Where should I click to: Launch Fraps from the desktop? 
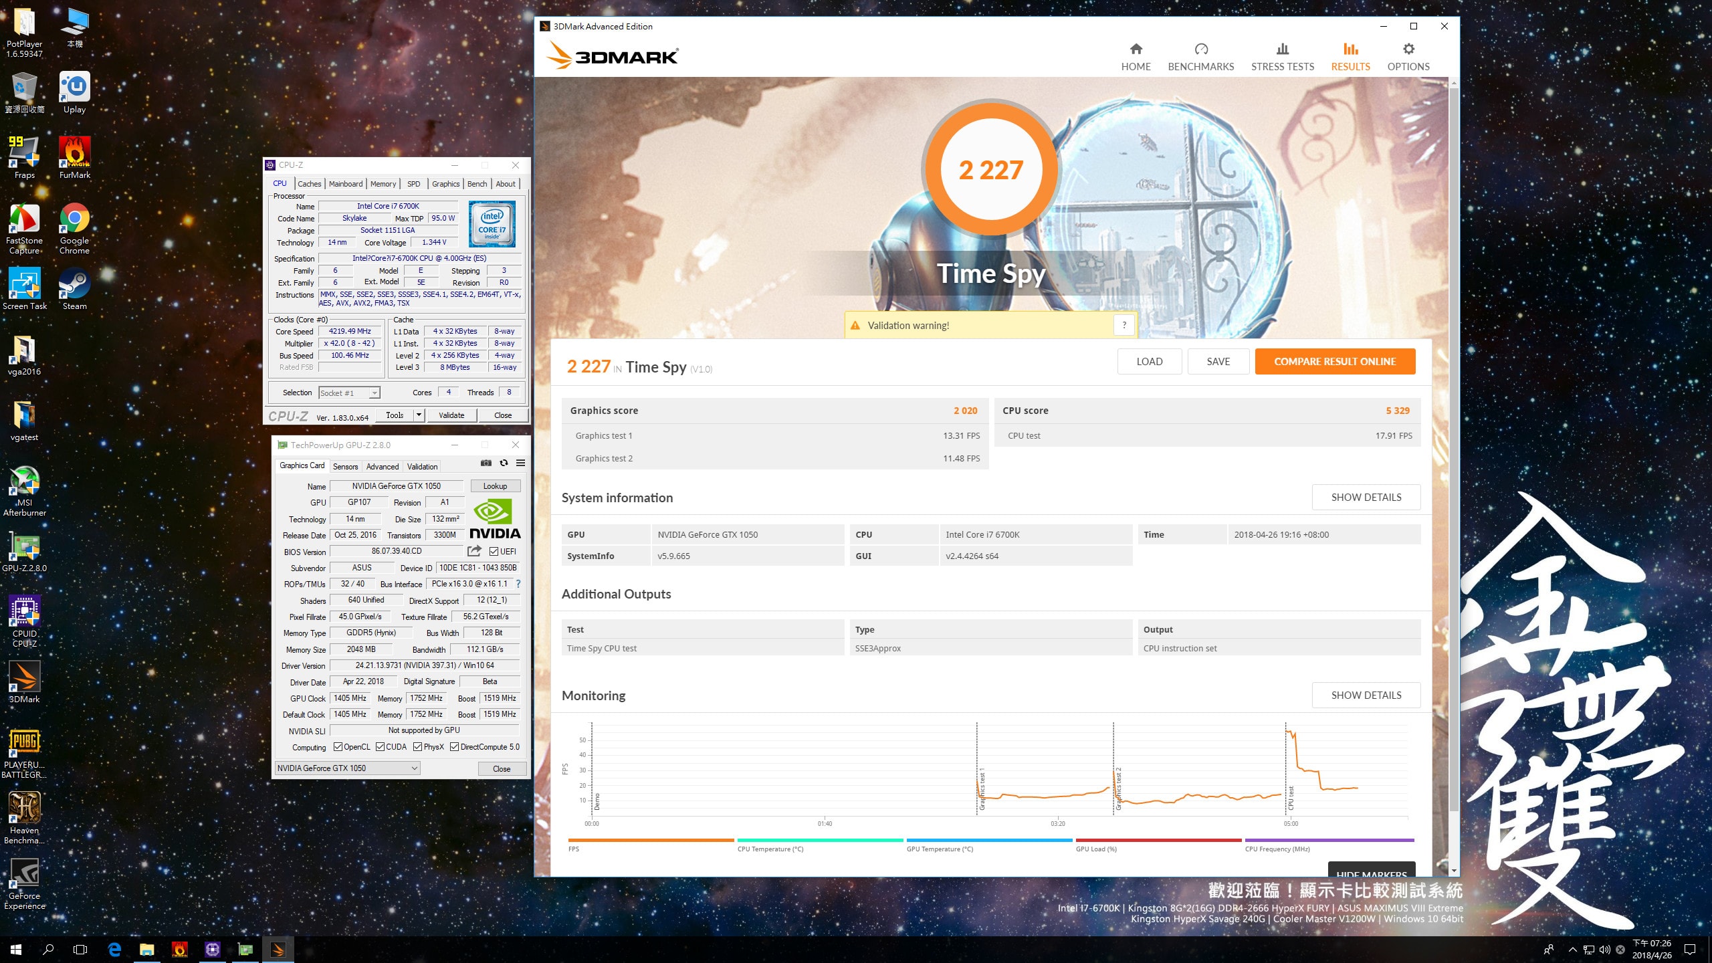[x=24, y=158]
